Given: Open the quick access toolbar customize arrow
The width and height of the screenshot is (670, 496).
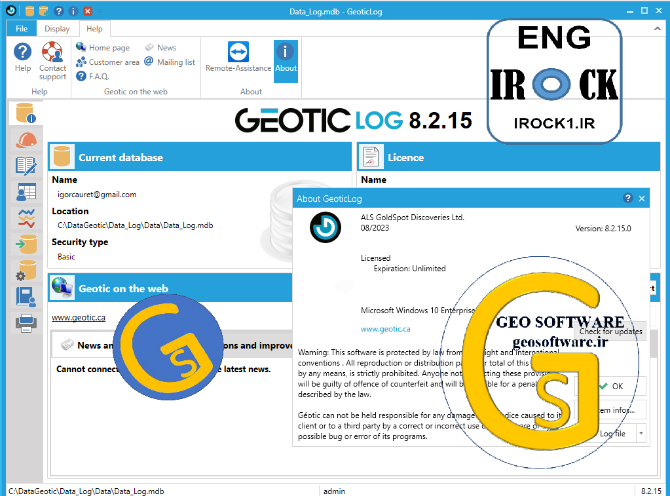Looking at the screenshot, I should click(100, 11).
